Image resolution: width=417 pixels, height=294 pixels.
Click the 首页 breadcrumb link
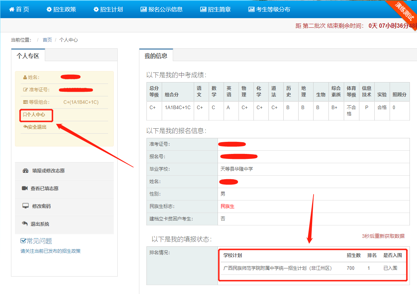[47, 40]
